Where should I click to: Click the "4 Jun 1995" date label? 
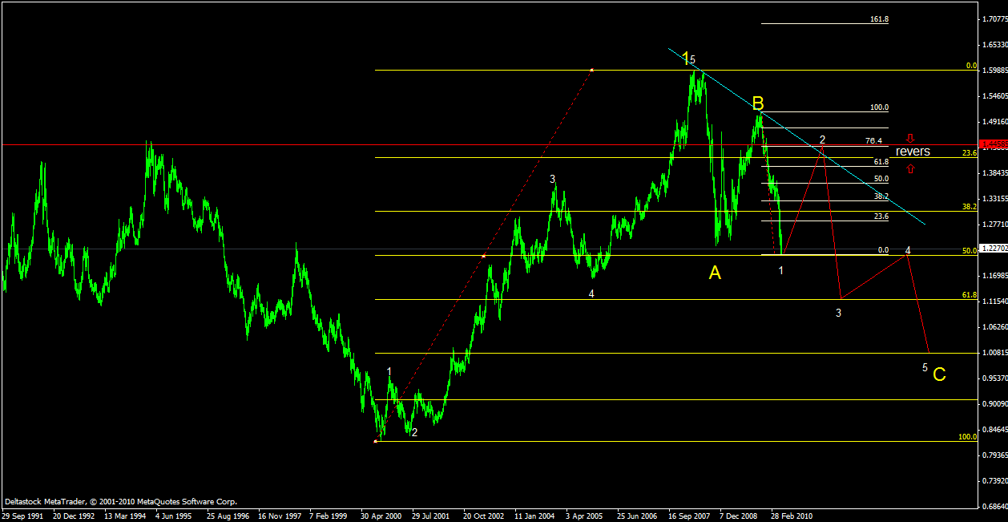(x=175, y=516)
